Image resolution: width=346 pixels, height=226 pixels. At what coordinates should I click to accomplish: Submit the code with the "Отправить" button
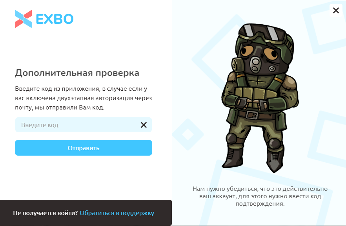point(84,148)
